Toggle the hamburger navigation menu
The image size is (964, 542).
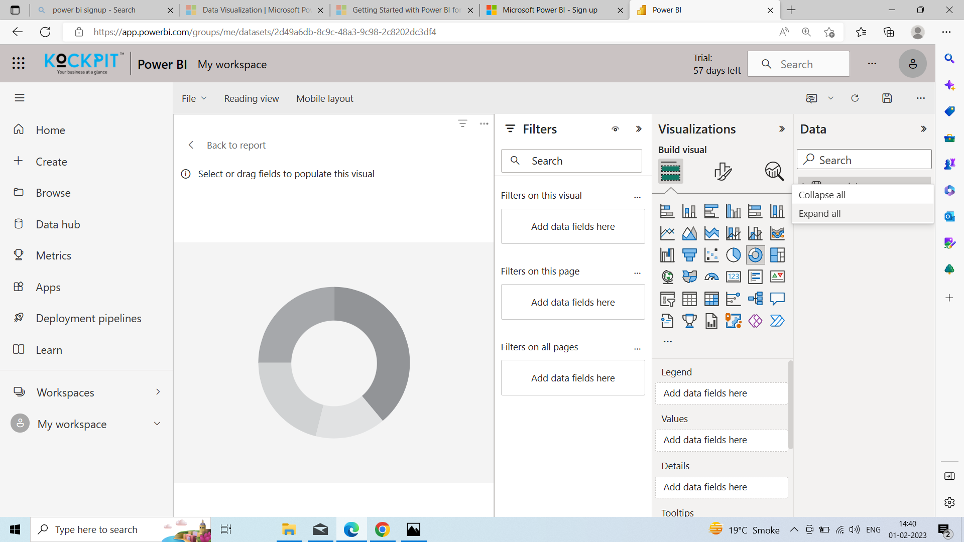point(20,98)
